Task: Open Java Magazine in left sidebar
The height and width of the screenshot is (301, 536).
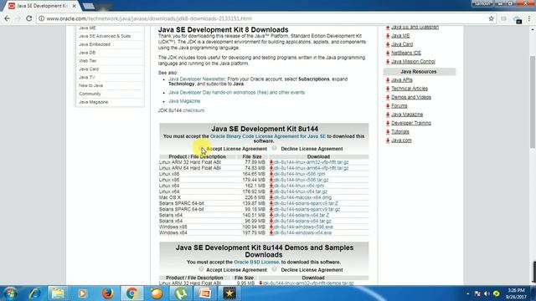Action: pos(93,102)
